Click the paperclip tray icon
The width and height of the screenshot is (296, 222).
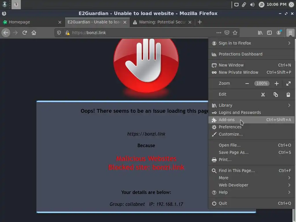(244, 5)
